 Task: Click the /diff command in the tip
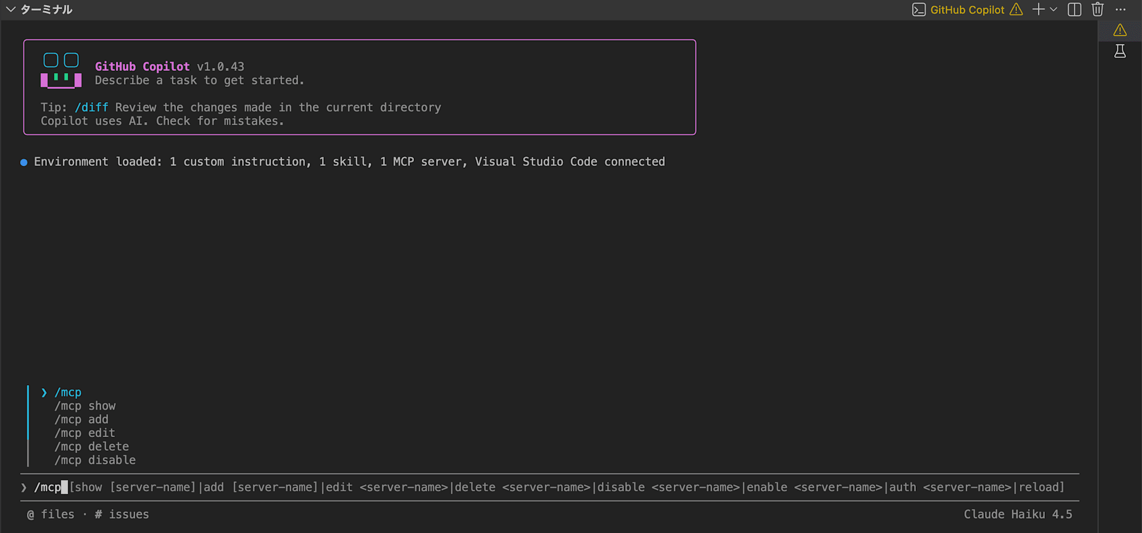91,107
